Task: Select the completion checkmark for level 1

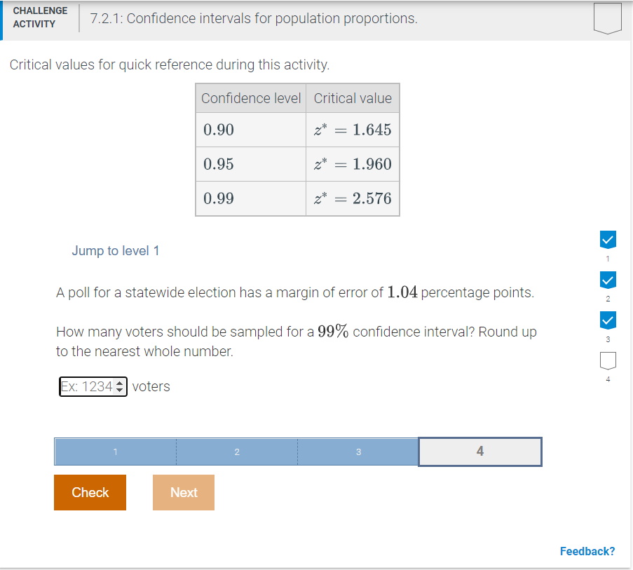Action: 607,239
